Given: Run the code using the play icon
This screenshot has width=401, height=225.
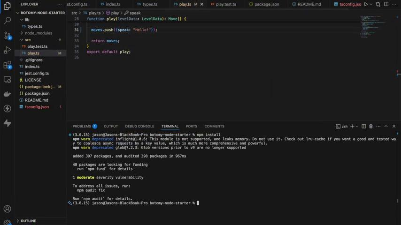Looking at the screenshot, I should coord(366,4).
